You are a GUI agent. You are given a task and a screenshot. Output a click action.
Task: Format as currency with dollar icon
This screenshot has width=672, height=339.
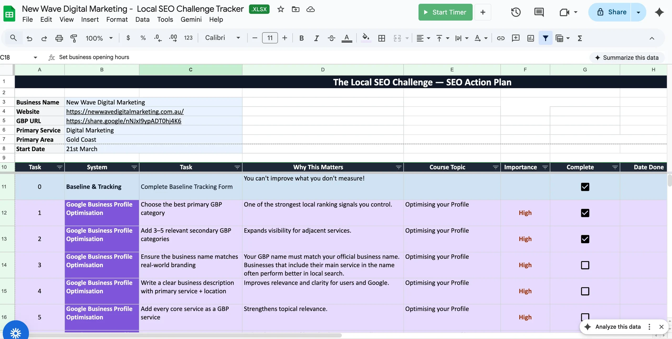pos(128,38)
